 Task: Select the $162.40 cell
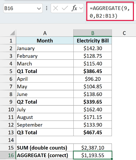point(92,110)
